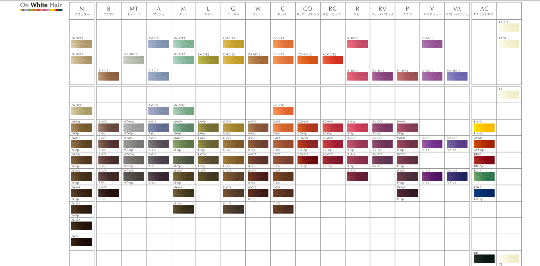Screen dimensions: 540x266
Task: Pick the M-10/12 matte green swatch
Action: [183, 60]
